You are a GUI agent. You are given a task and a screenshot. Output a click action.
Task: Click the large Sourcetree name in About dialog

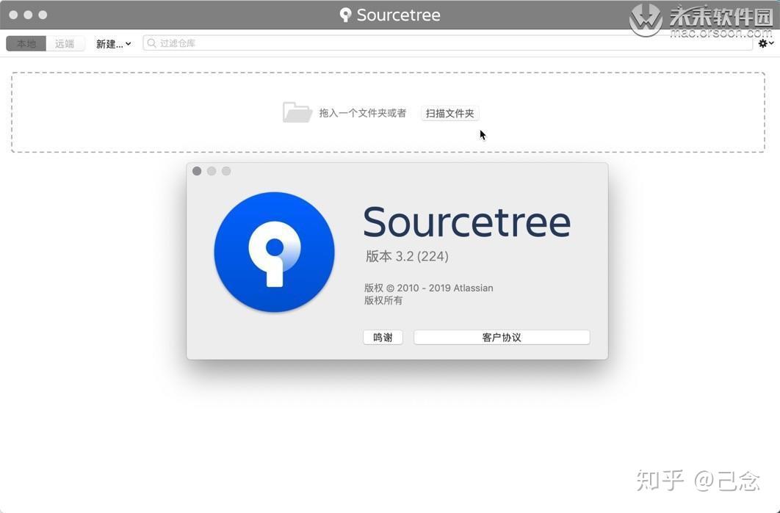466,222
